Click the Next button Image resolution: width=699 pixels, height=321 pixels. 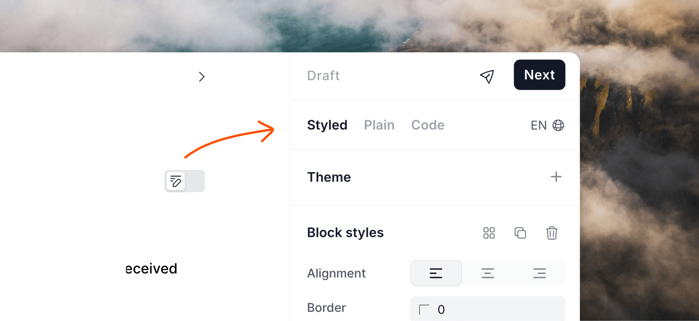point(540,75)
